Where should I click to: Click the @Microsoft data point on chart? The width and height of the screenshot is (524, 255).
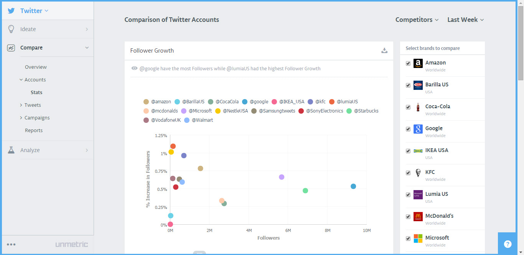click(282, 177)
